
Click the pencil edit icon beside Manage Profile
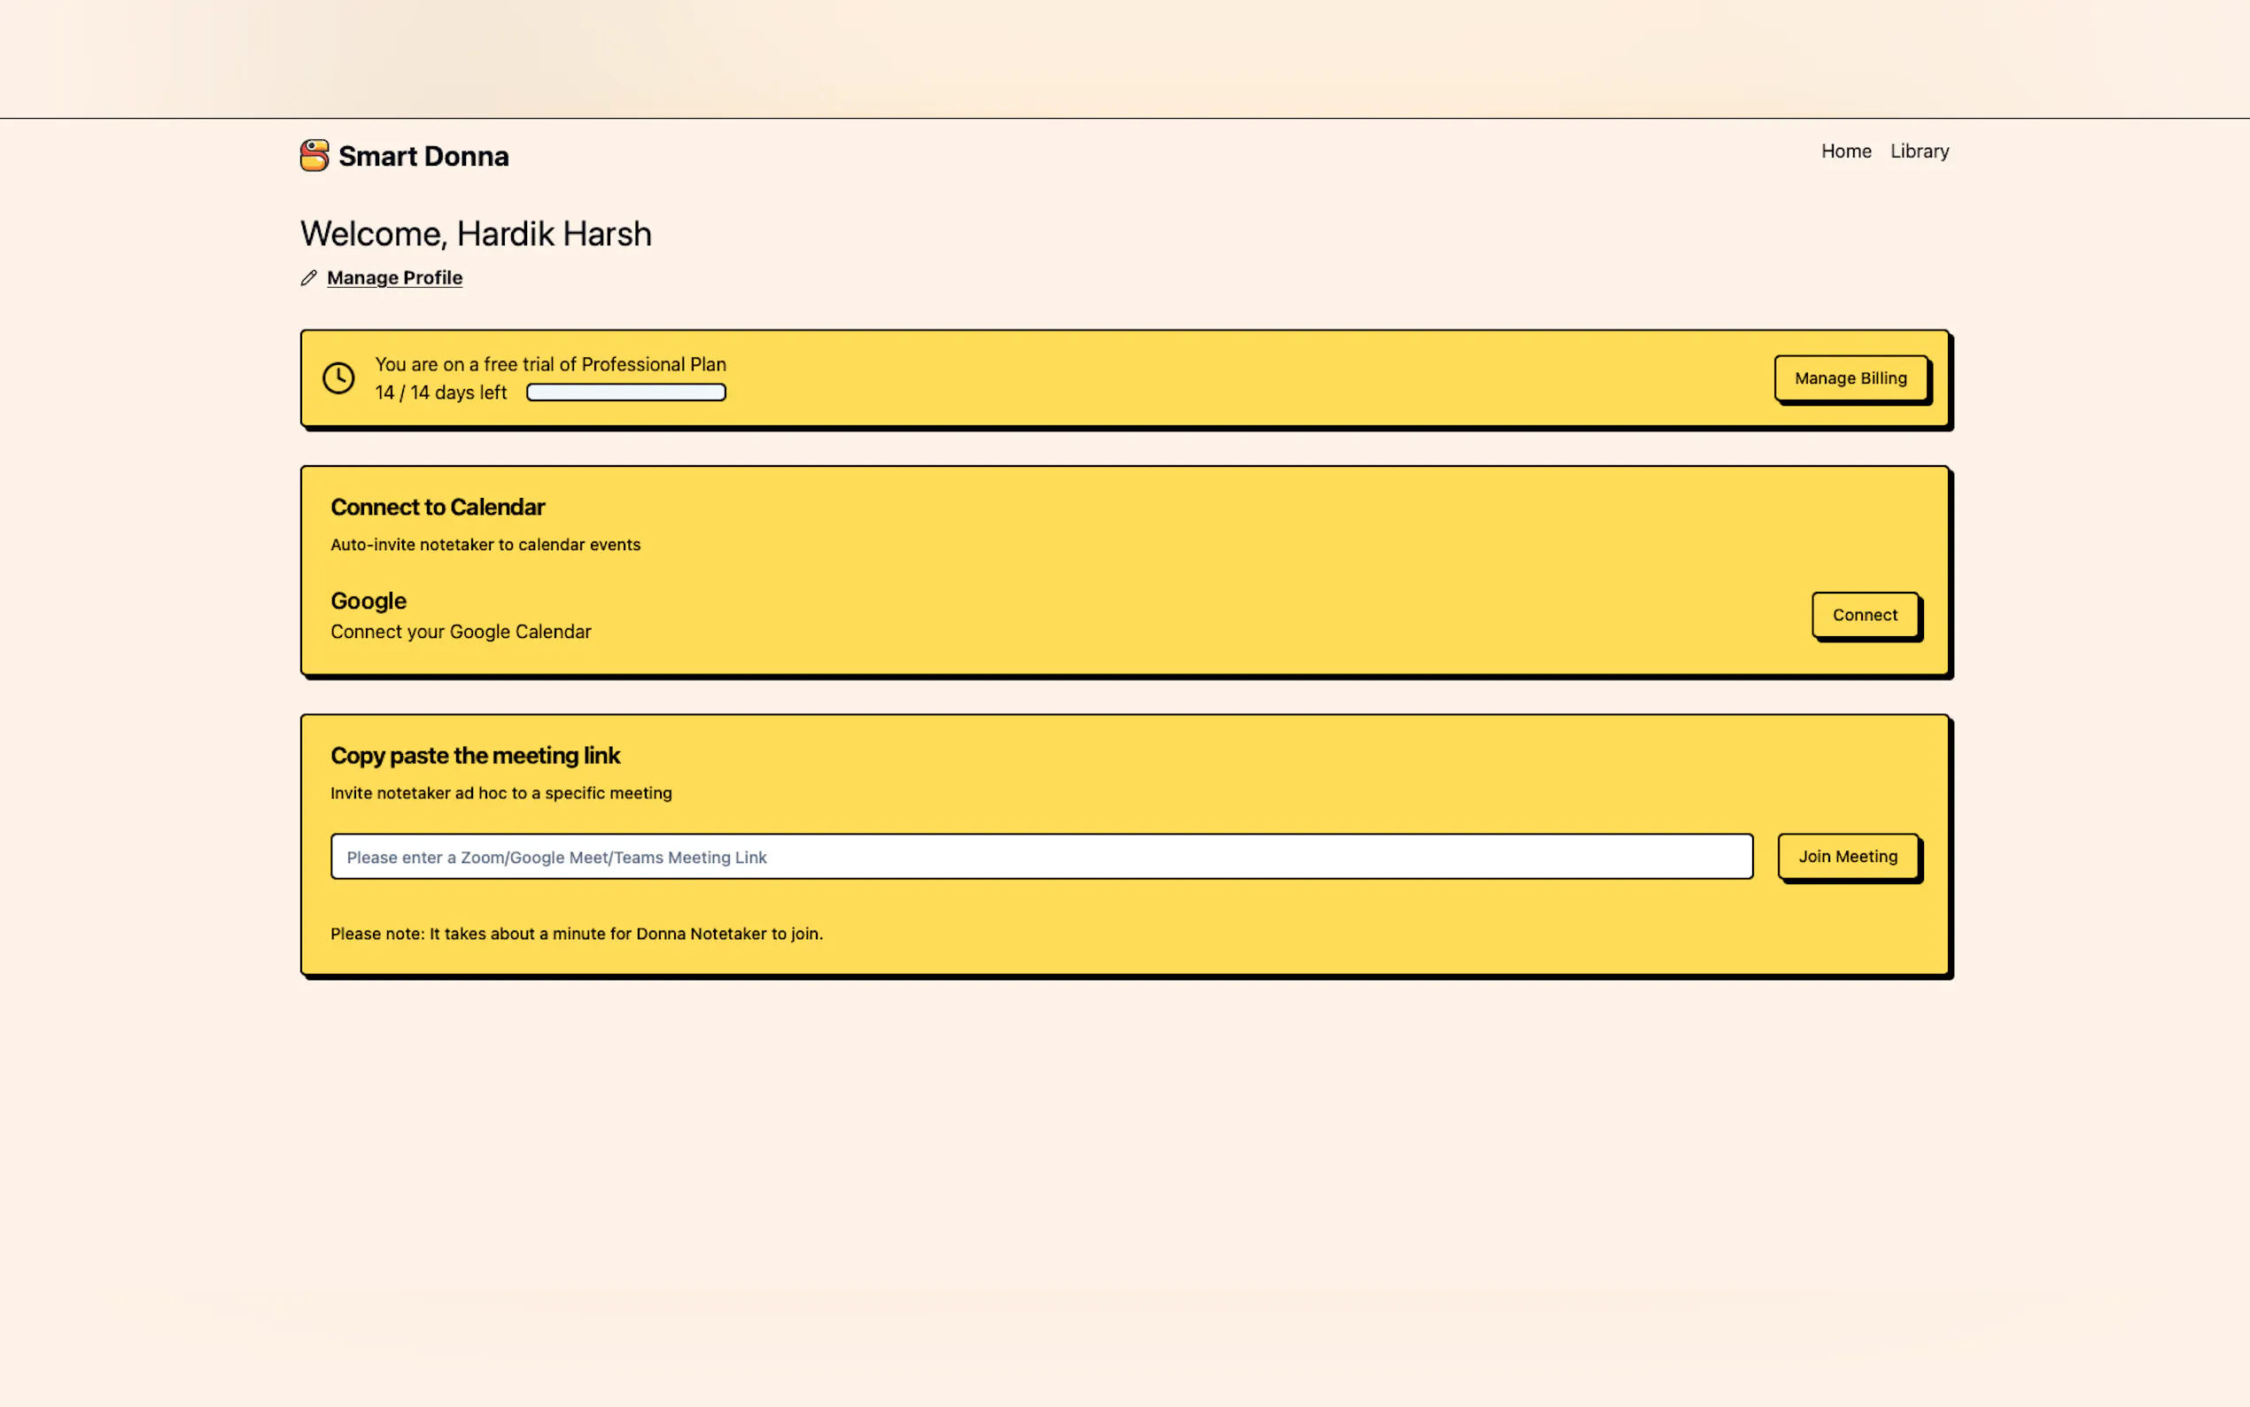pos(309,278)
